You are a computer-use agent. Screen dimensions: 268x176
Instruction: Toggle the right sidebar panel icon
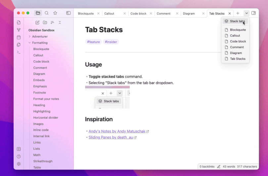point(254,13)
